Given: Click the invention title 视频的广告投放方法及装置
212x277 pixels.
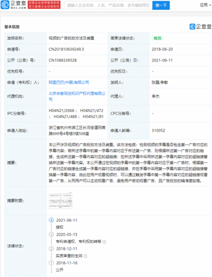Looking at the screenshot, I should click(71, 38).
